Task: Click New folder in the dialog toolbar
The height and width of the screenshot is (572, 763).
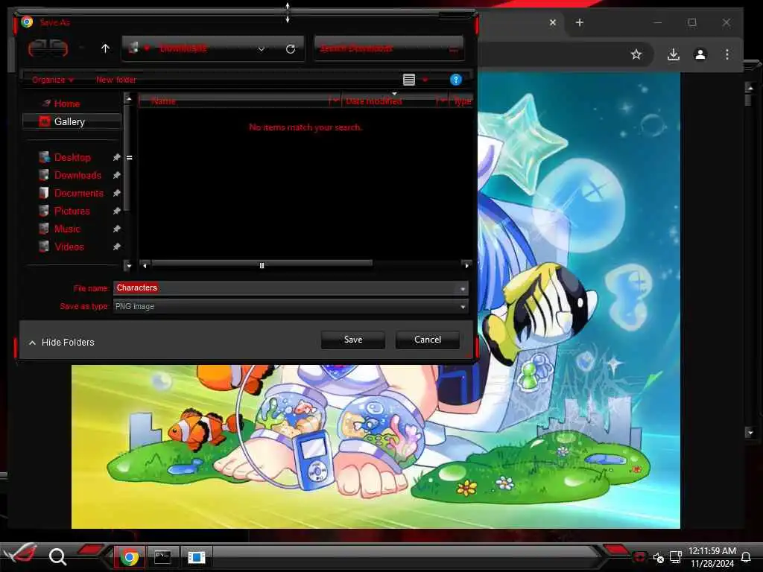Action: tap(115, 80)
